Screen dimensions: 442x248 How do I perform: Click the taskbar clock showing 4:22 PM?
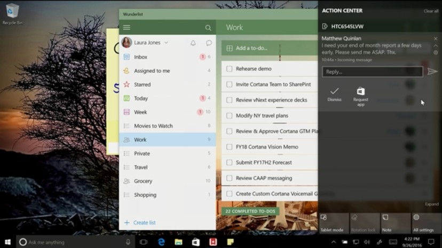coord(412,242)
